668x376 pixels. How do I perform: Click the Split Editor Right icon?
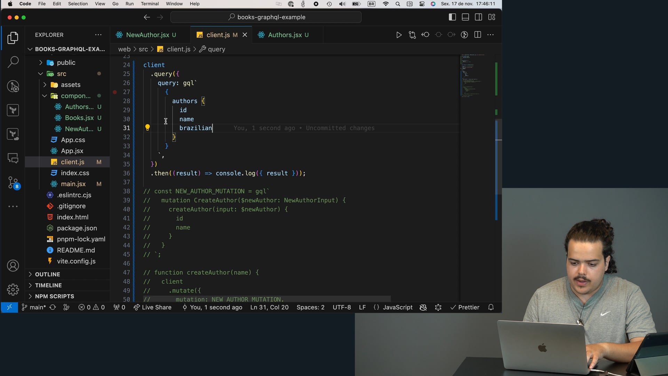(477, 35)
